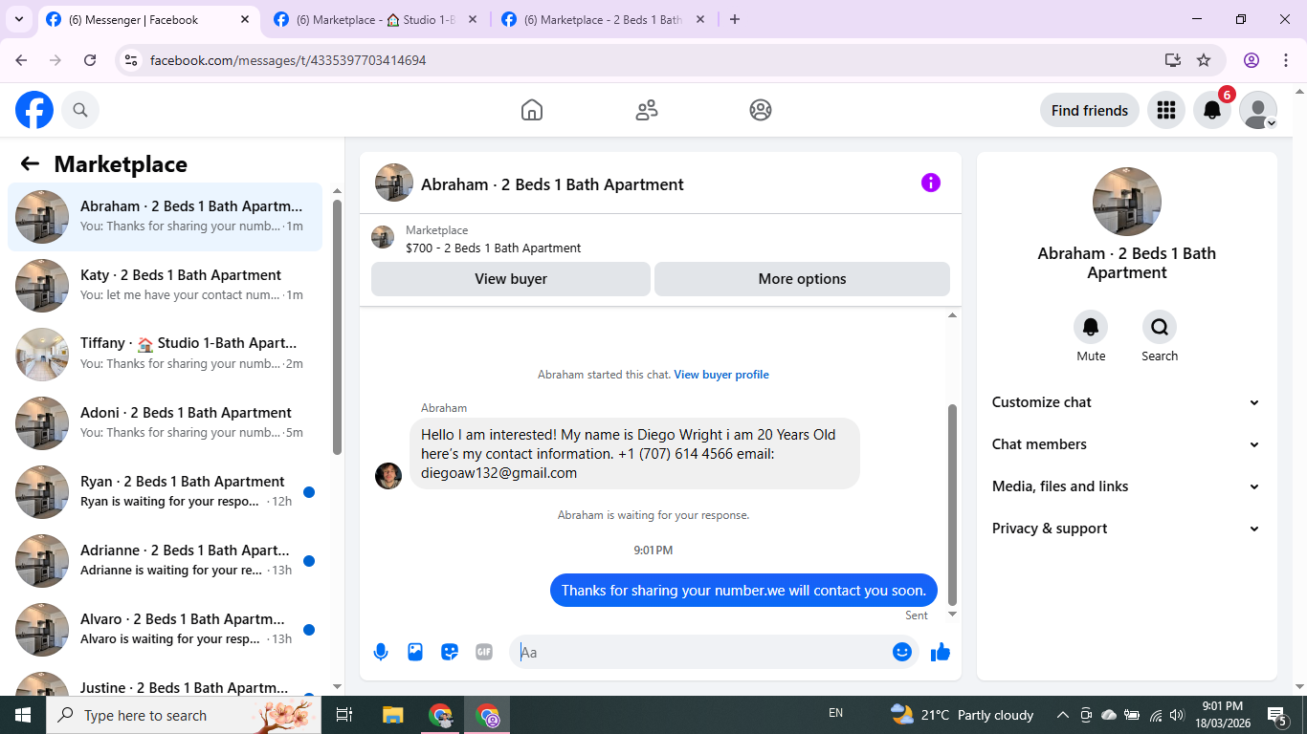Open Alvaro unread conversation
This screenshot has height=734, width=1307.
point(165,629)
